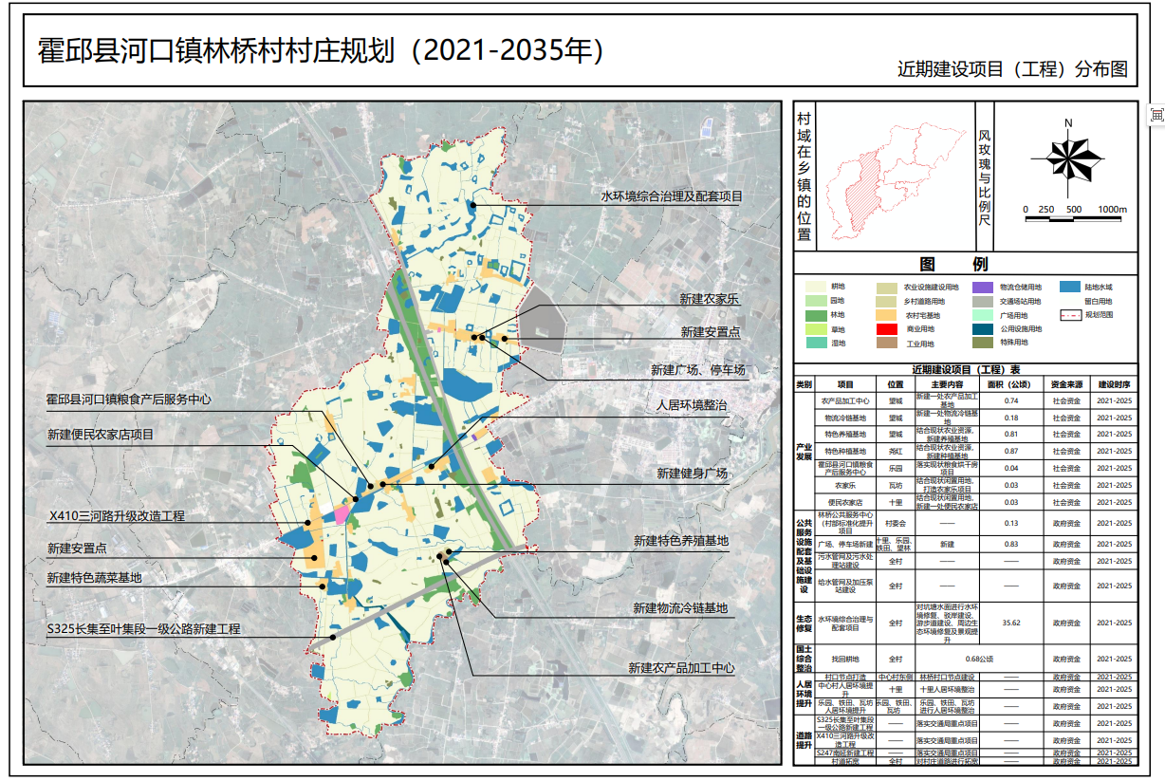Click table cell 找回耕地
This screenshot has width=1165, height=781.
coord(844,659)
